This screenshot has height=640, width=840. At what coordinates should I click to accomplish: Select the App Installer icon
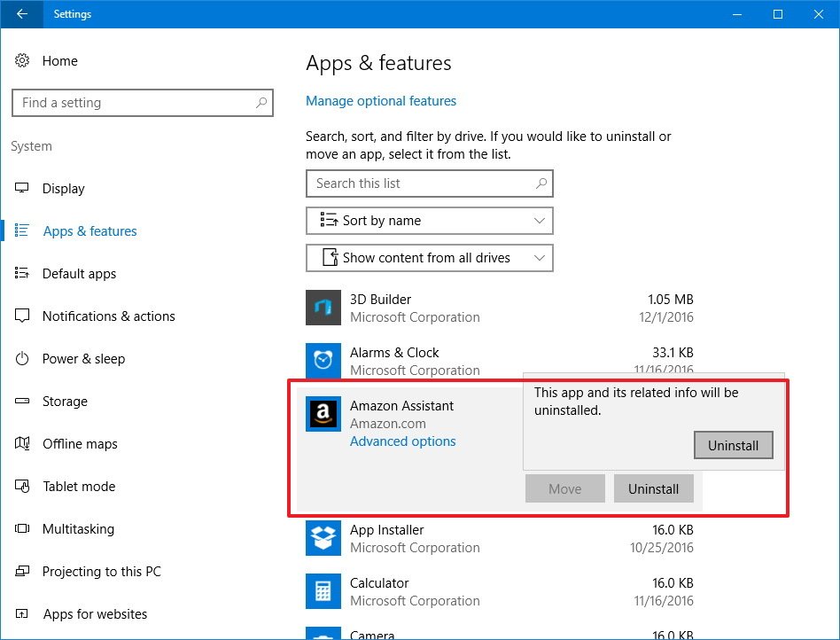click(x=323, y=538)
